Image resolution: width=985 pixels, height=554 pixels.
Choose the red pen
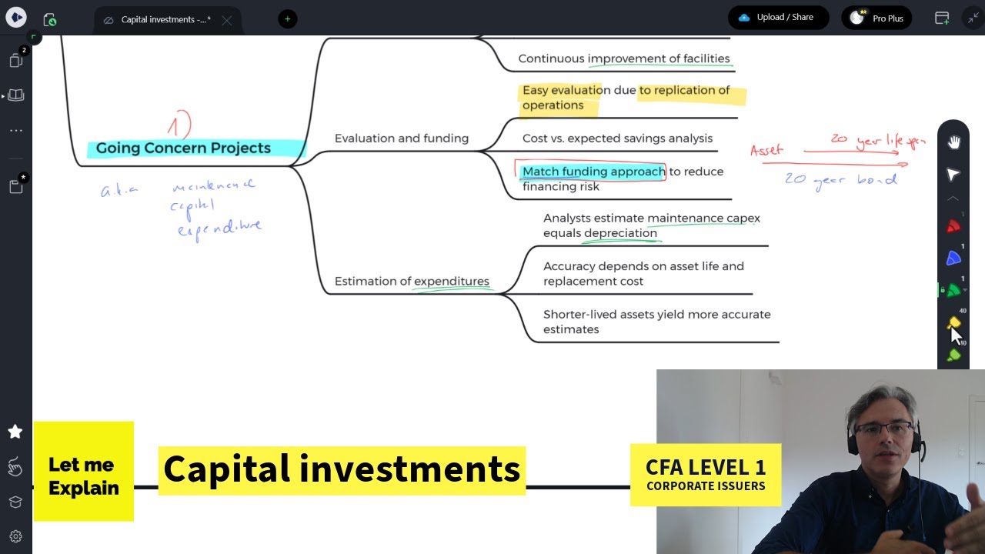[953, 226]
